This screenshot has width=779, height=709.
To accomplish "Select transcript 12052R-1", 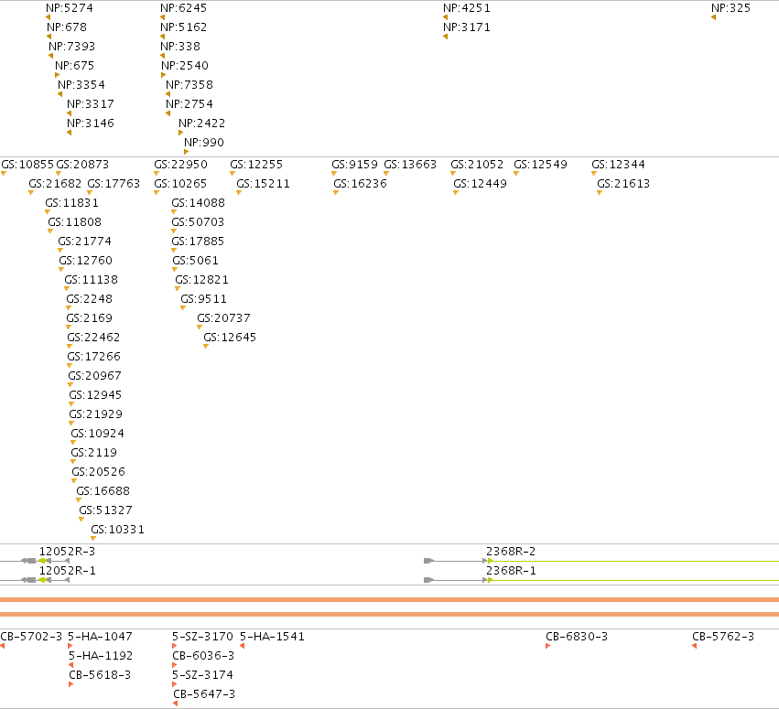I will pyautogui.click(x=67, y=571).
